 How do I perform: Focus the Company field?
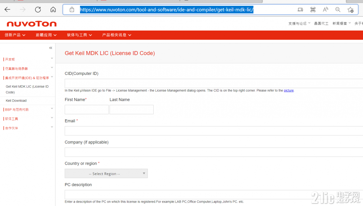click(214, 152)
